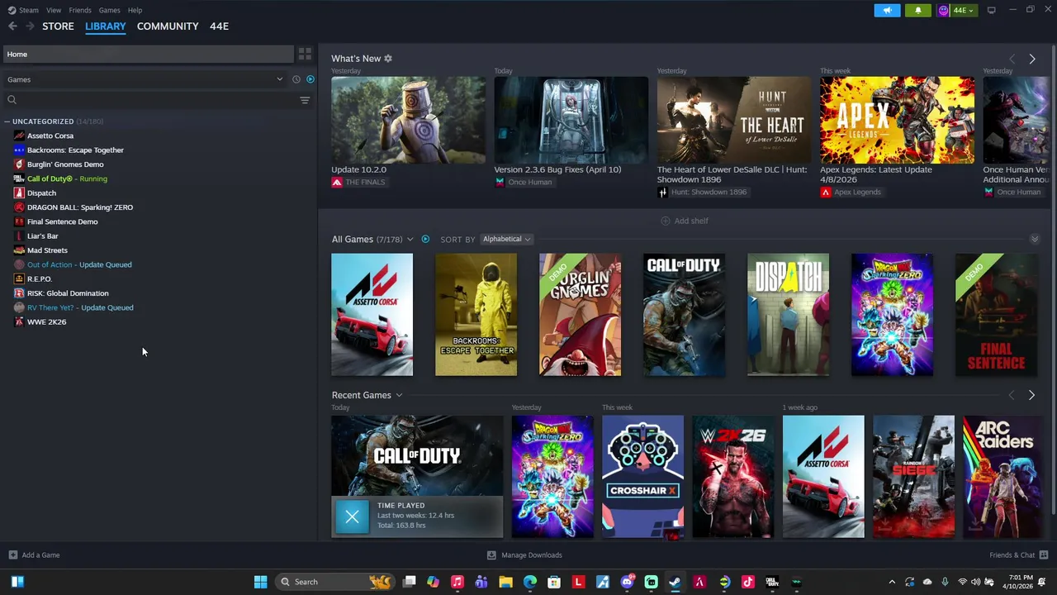Open File Explorer from taskbar

point(505,582)
